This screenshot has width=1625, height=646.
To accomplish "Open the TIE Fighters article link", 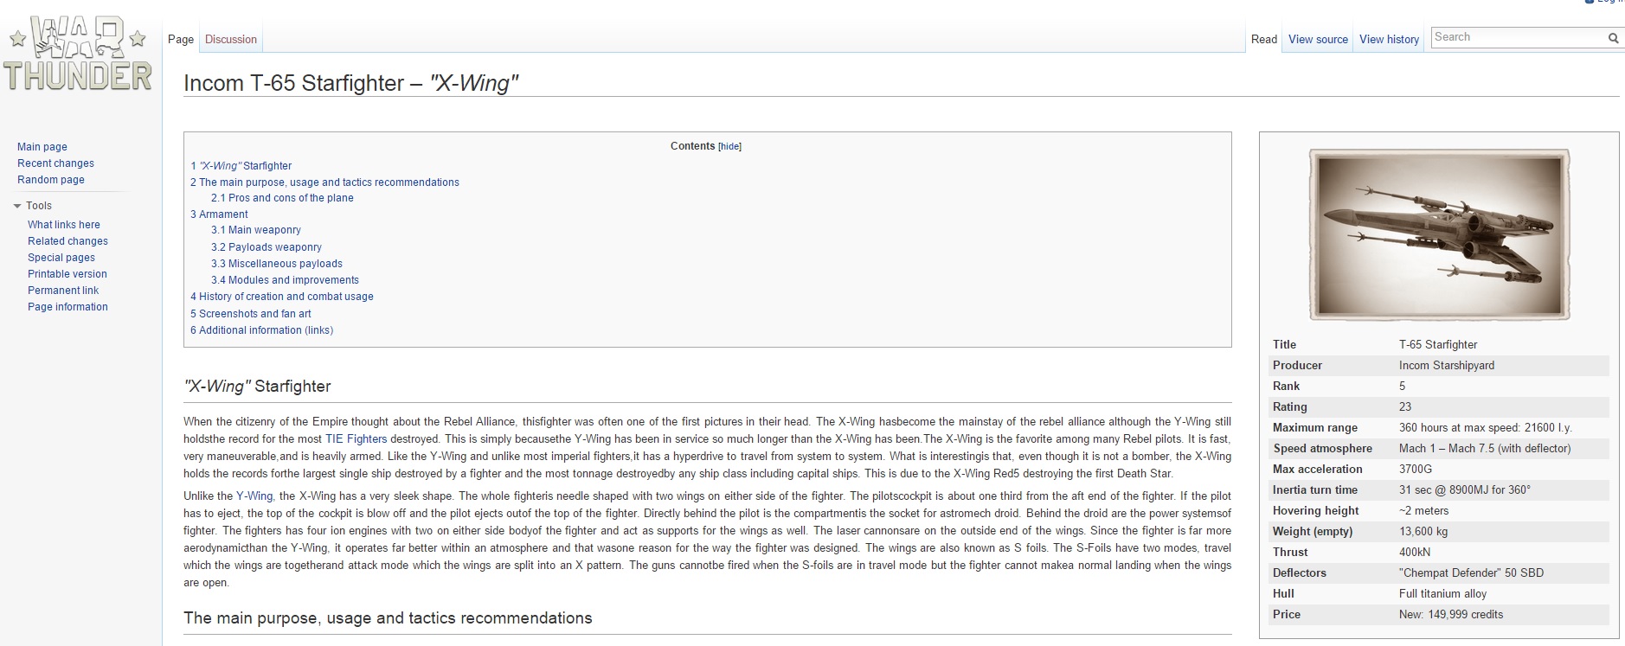I will coord(356,439).
